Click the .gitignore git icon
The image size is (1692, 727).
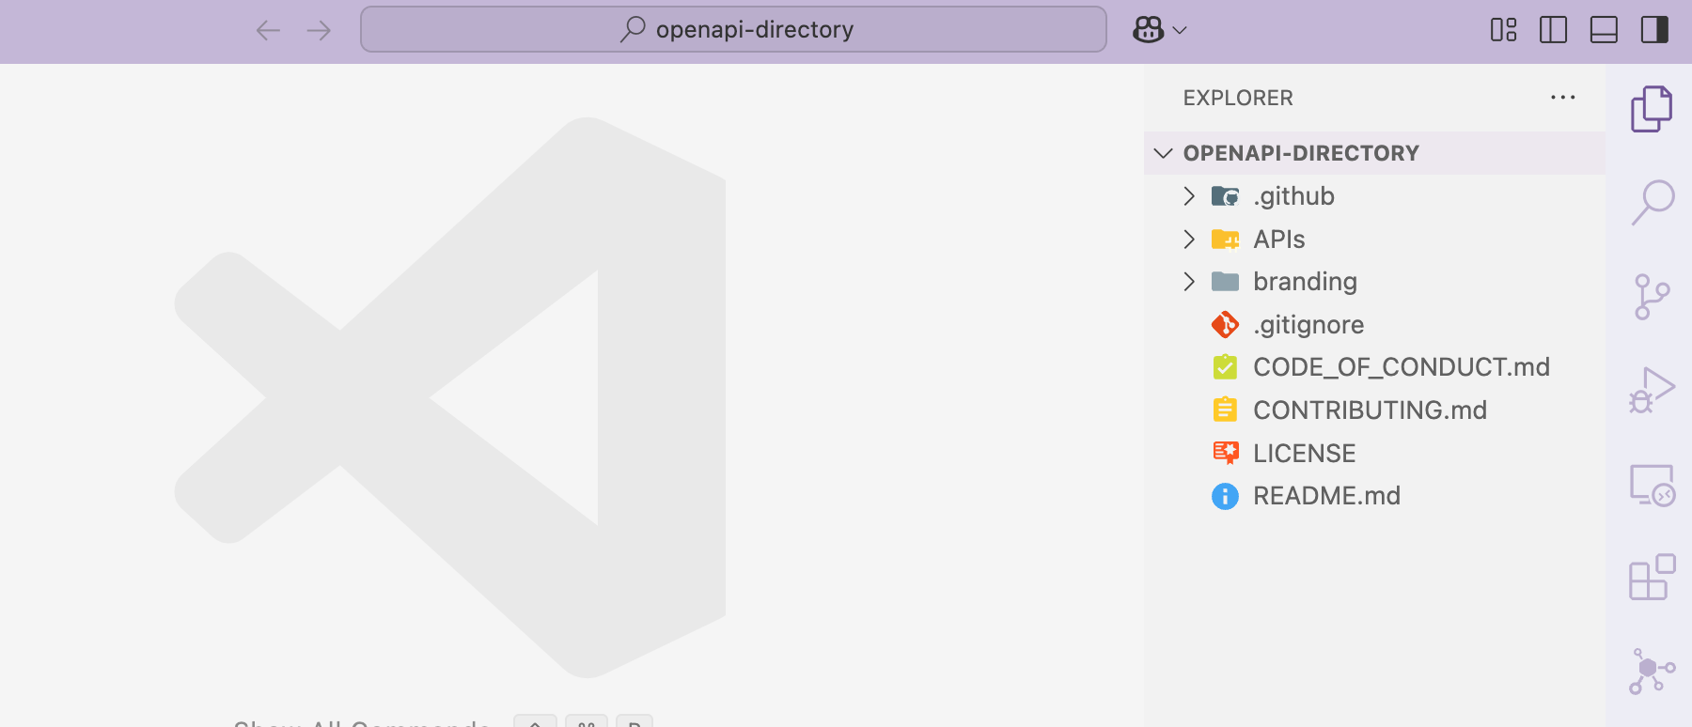coord(1225,324)
